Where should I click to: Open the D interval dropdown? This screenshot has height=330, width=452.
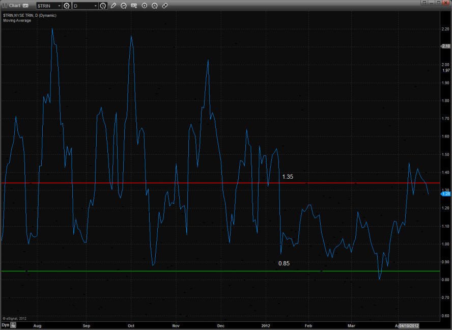coord(95,6)
